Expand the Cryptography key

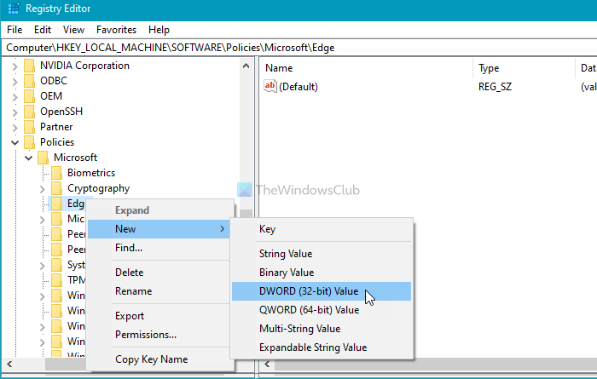click(x=43, y=189)
